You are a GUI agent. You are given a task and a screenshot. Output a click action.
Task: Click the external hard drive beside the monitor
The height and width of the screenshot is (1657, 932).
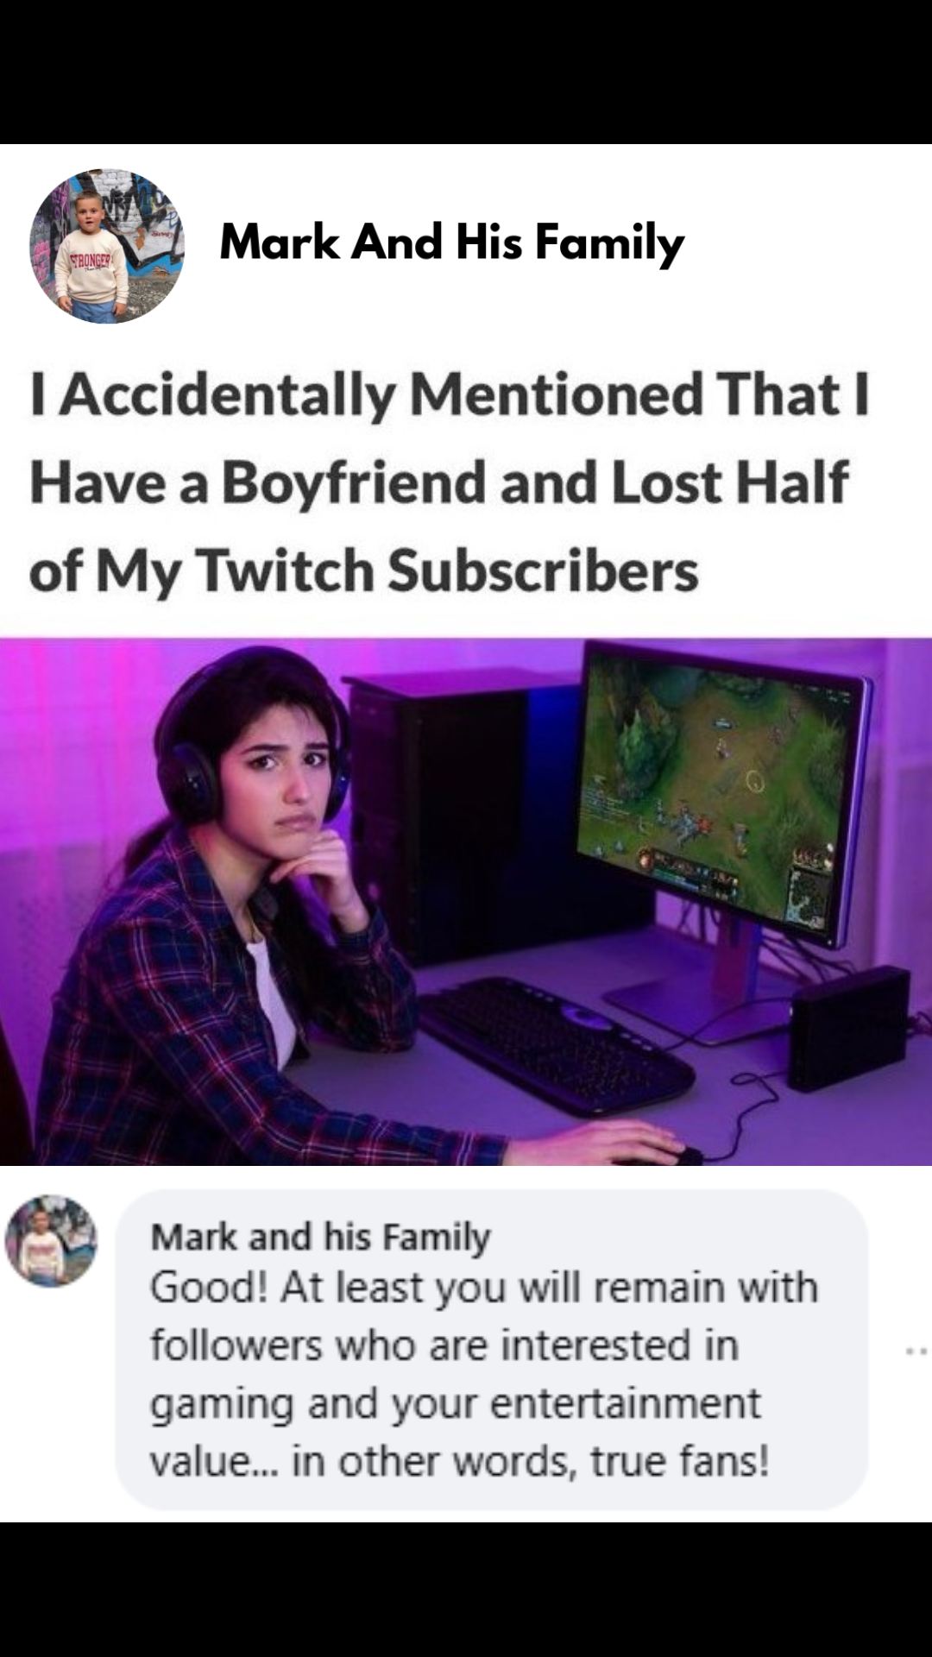click(850, 1029)
